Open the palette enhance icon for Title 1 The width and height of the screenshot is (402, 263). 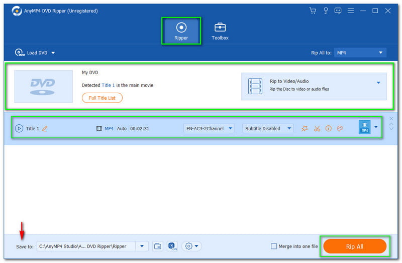click(x=340, y=128)
